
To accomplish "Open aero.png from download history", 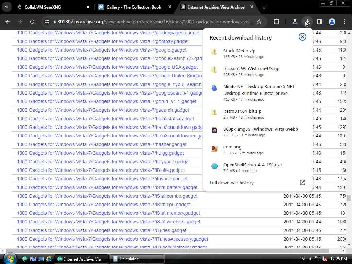I will [x=232, y=147].
